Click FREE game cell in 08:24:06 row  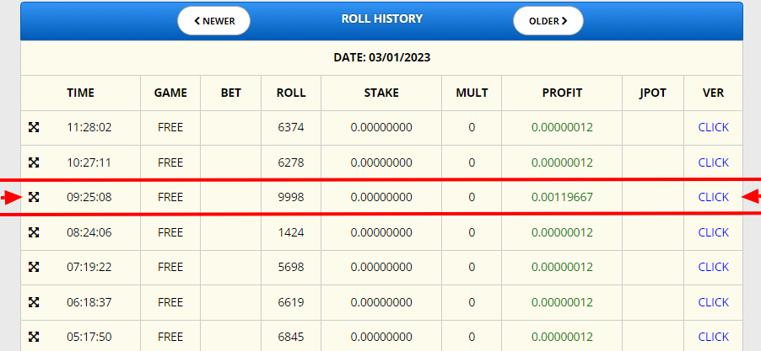click(x=170, y=232)
